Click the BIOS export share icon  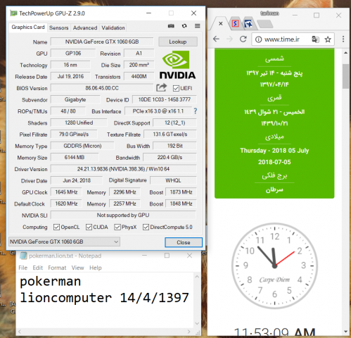point(161,88)
